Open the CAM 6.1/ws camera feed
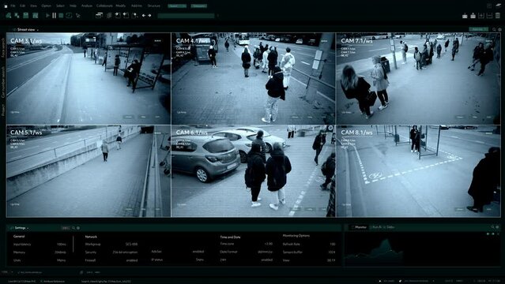505x284 pixels. 253,171
